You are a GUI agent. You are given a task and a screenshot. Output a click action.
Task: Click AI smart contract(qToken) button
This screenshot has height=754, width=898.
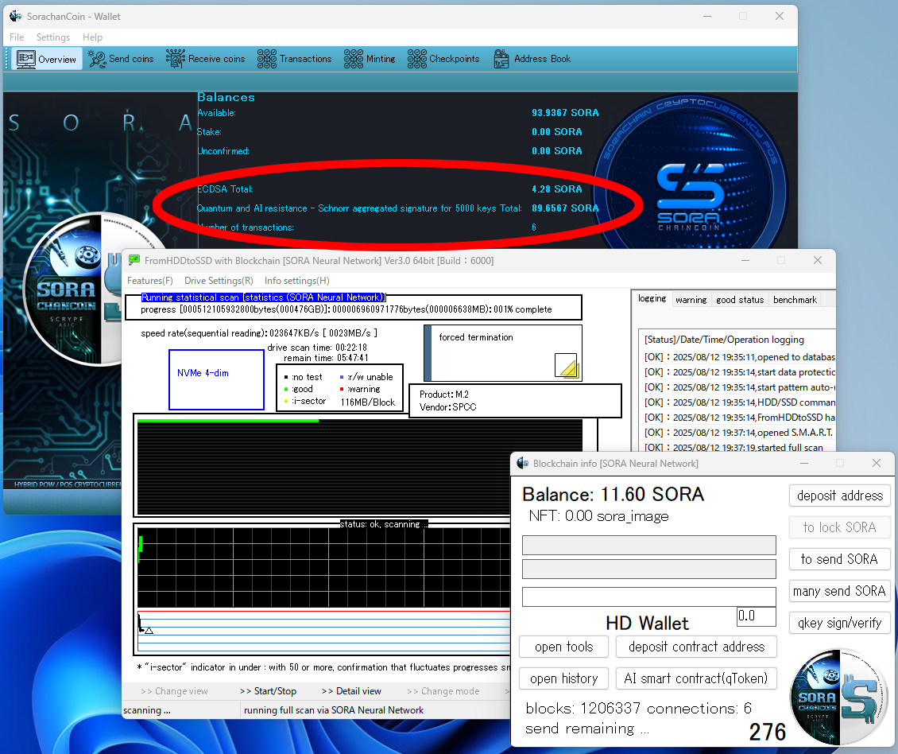point(696,678)
